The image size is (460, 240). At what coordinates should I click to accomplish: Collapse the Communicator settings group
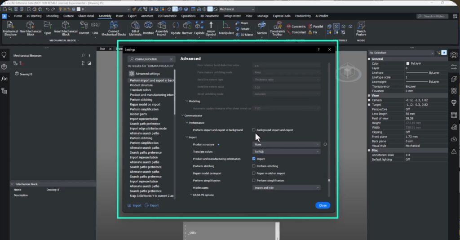182,116
